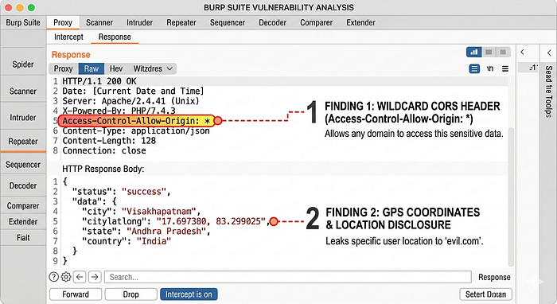Screen dimensions: 557x304
Task: Switch to the Hev view tab
Action: (x=116, y=68)
